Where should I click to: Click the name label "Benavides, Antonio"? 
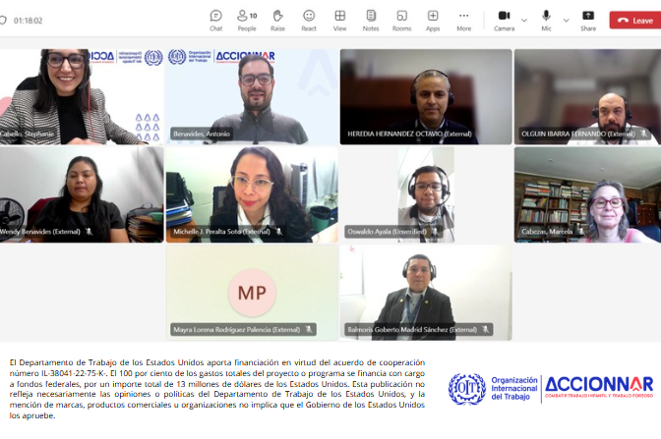point(202,134)
